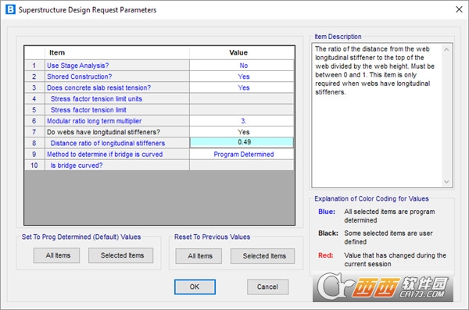
Task: Click the blue B application icon in title bar
Action: 10,9
